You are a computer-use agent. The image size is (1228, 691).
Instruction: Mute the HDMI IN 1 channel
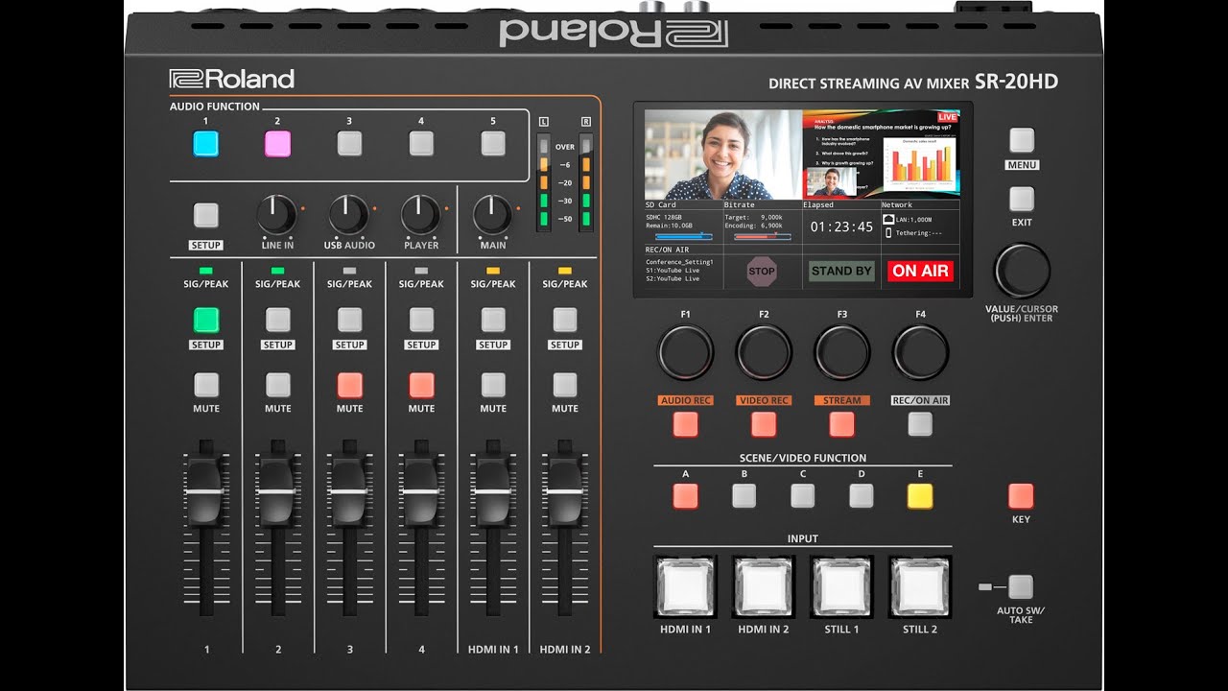click(x=493, y=385)
